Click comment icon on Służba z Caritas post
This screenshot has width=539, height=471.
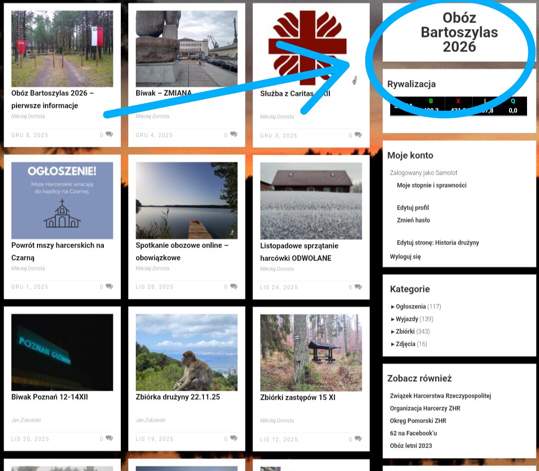pyautogui.click(x=358, y=135)
